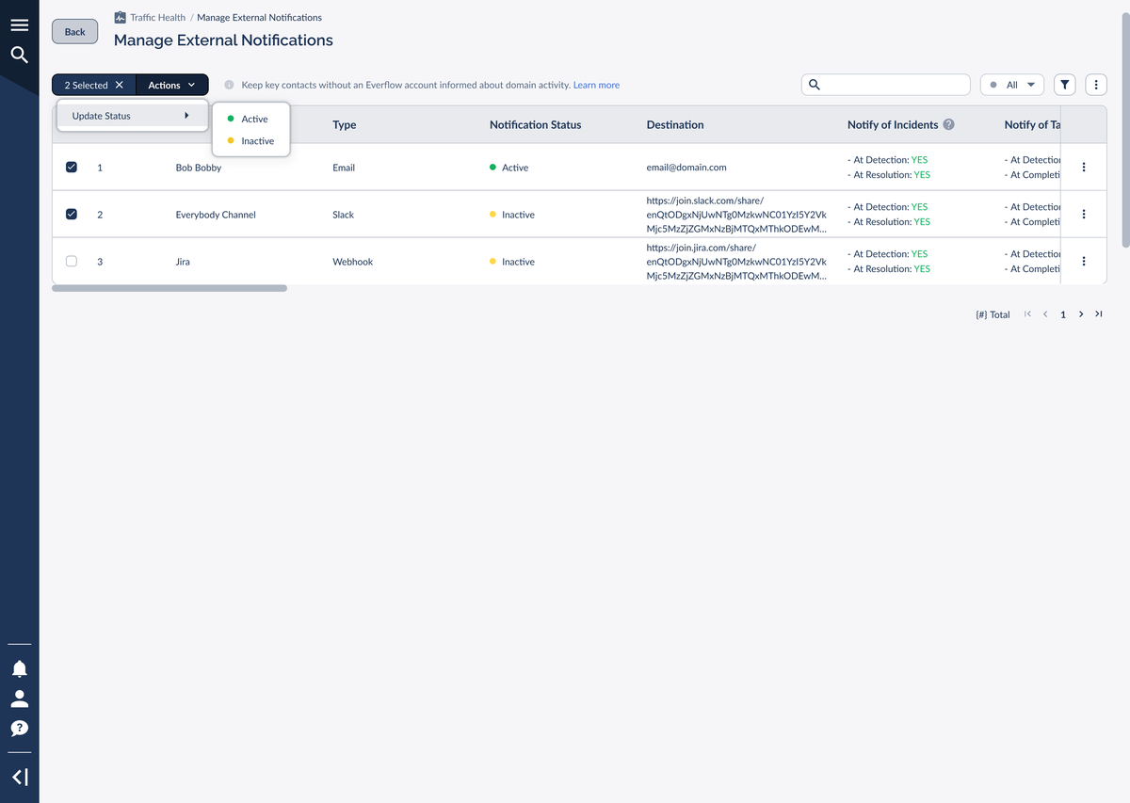This screenshot has height=803, width=1130.
Task: Open the kebab menu for Bob Bobby row
Action: [1084, 168]
